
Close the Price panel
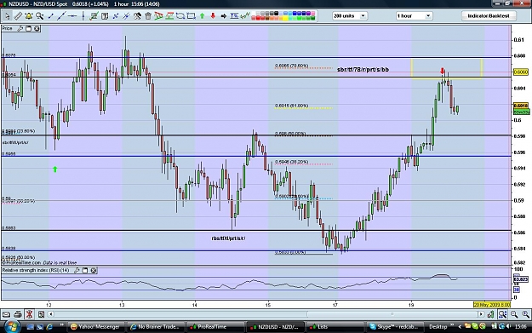point(37,29)
